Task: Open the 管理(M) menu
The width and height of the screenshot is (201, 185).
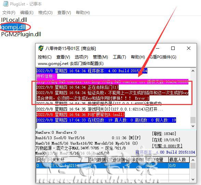Action: tap(100, 57)
